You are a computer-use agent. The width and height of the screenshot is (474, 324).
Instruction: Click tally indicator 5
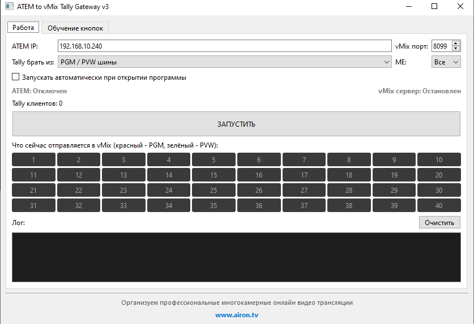[x=213, y=159]
